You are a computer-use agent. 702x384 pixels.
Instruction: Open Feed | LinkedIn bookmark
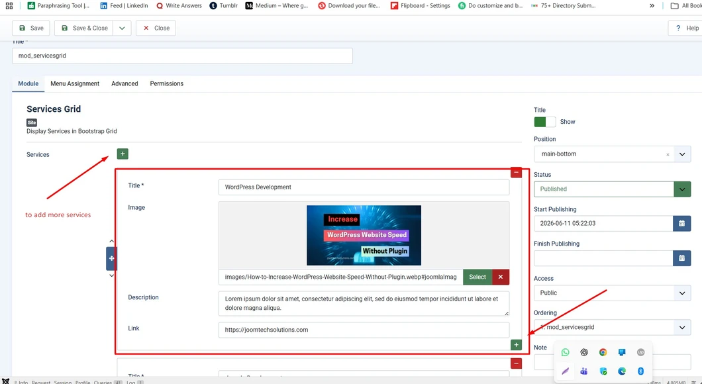tap(124, 6)
